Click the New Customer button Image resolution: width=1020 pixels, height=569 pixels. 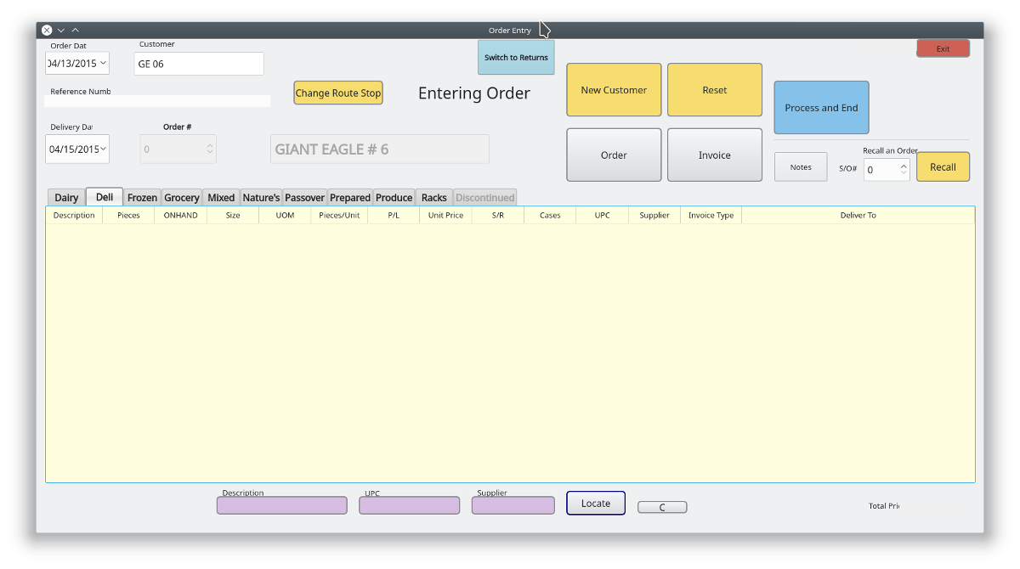pyautogui.click(x=614, y=90)
